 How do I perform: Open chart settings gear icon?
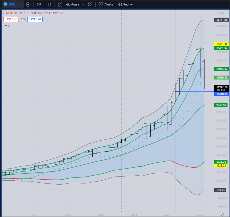point(222,215)
